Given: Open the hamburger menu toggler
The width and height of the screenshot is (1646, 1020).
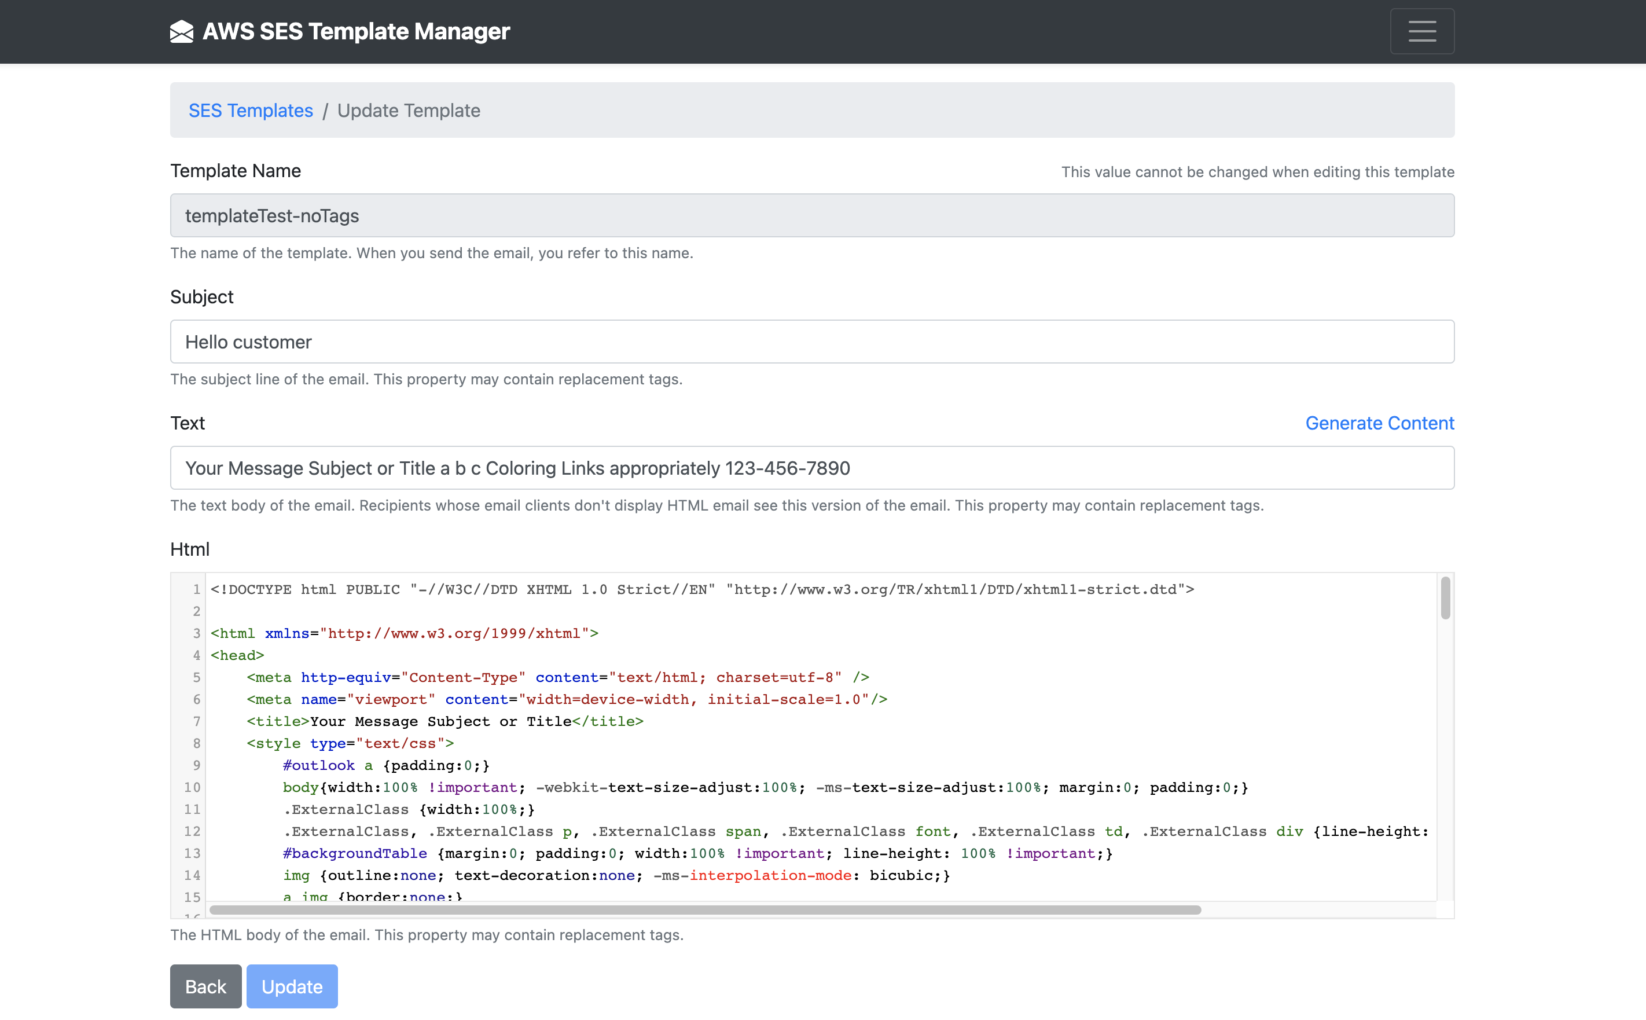Looking at the screenshot, I should pos(1421,32).
